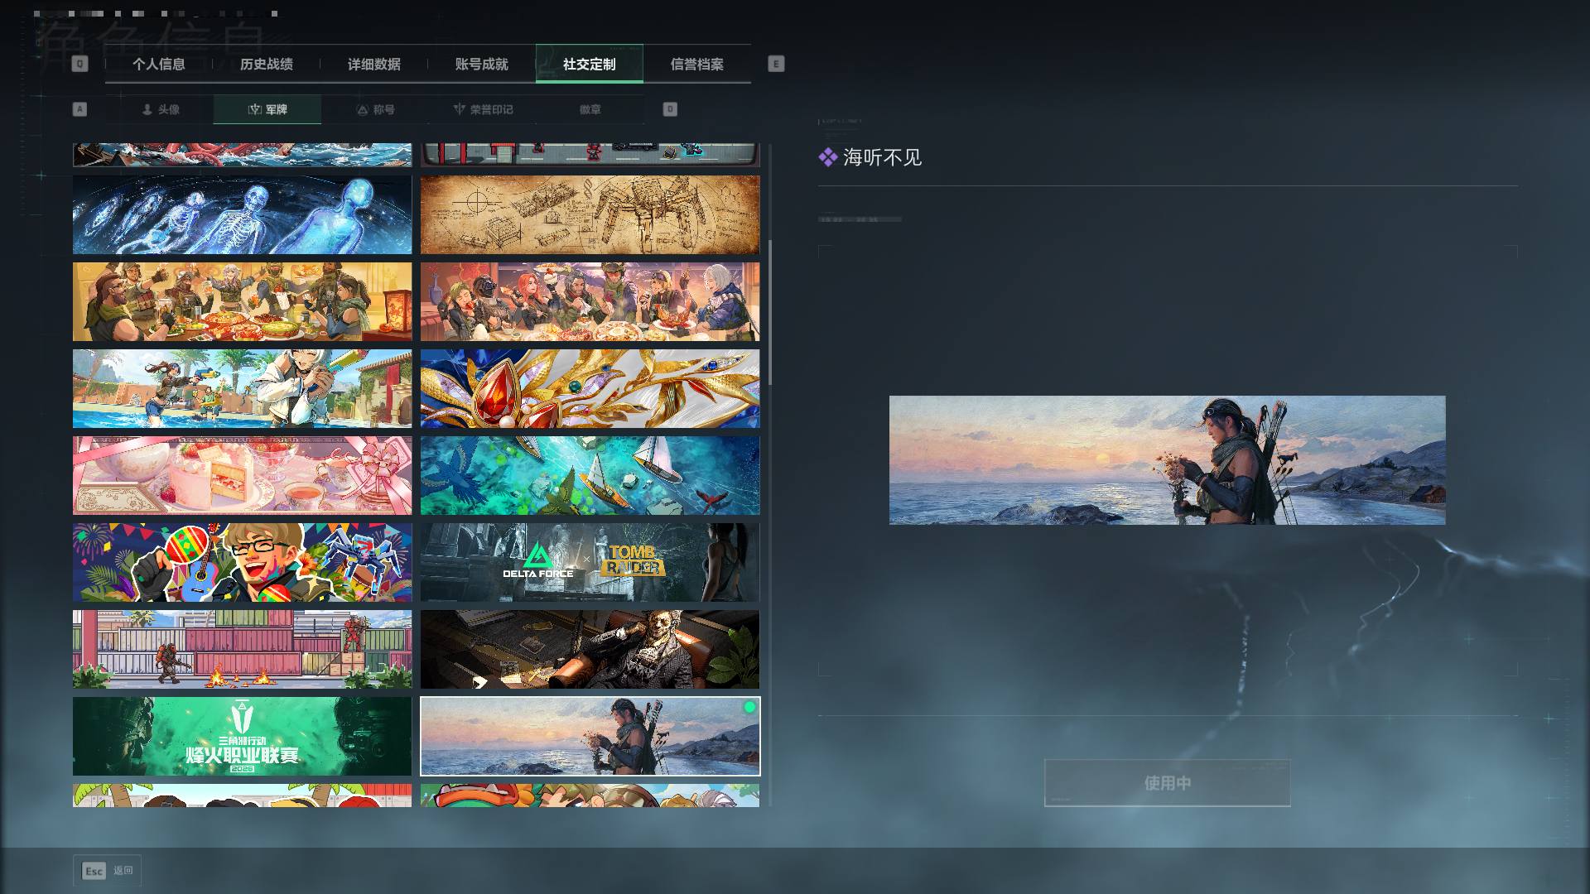Click the Q previous-tab key icon
This screenshot has width=1590, height=894.
[x=79, y=64]
